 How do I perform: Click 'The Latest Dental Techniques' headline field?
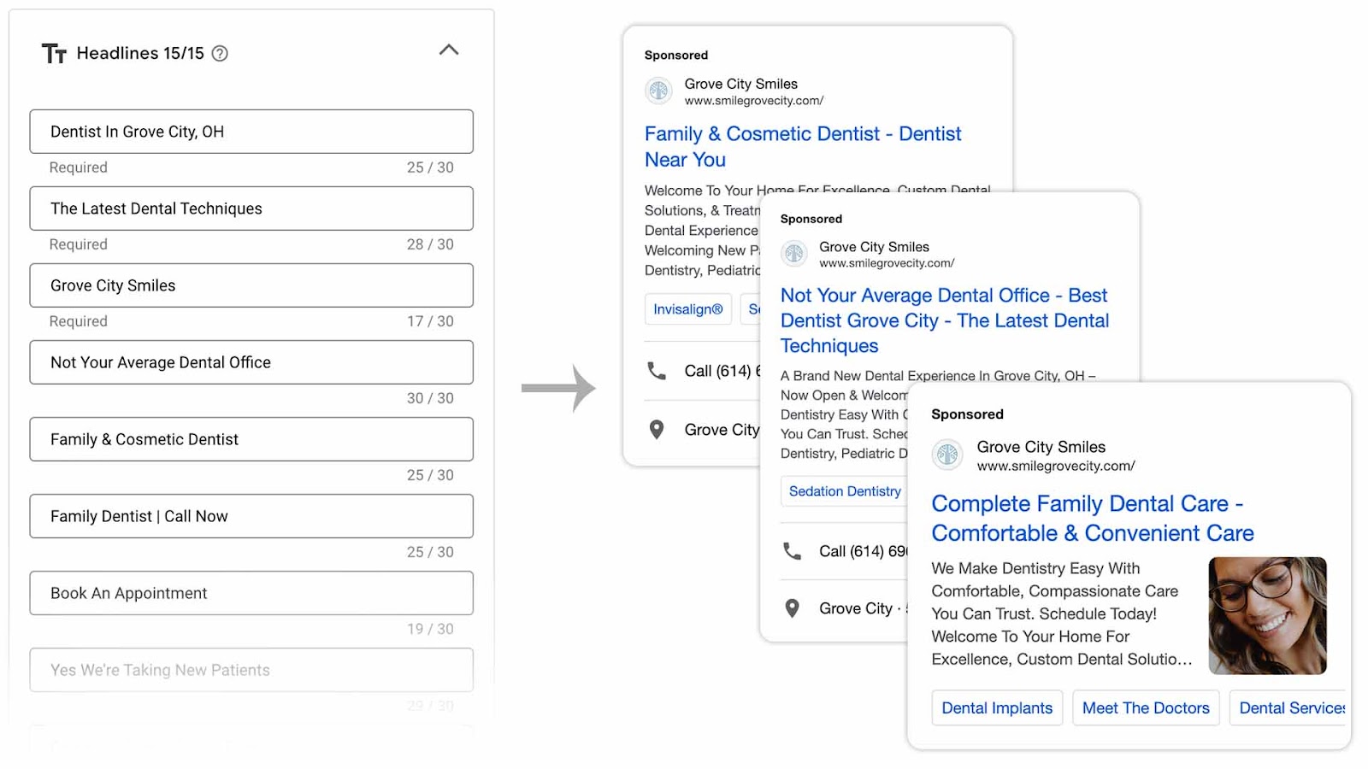(x=251, y=208)
